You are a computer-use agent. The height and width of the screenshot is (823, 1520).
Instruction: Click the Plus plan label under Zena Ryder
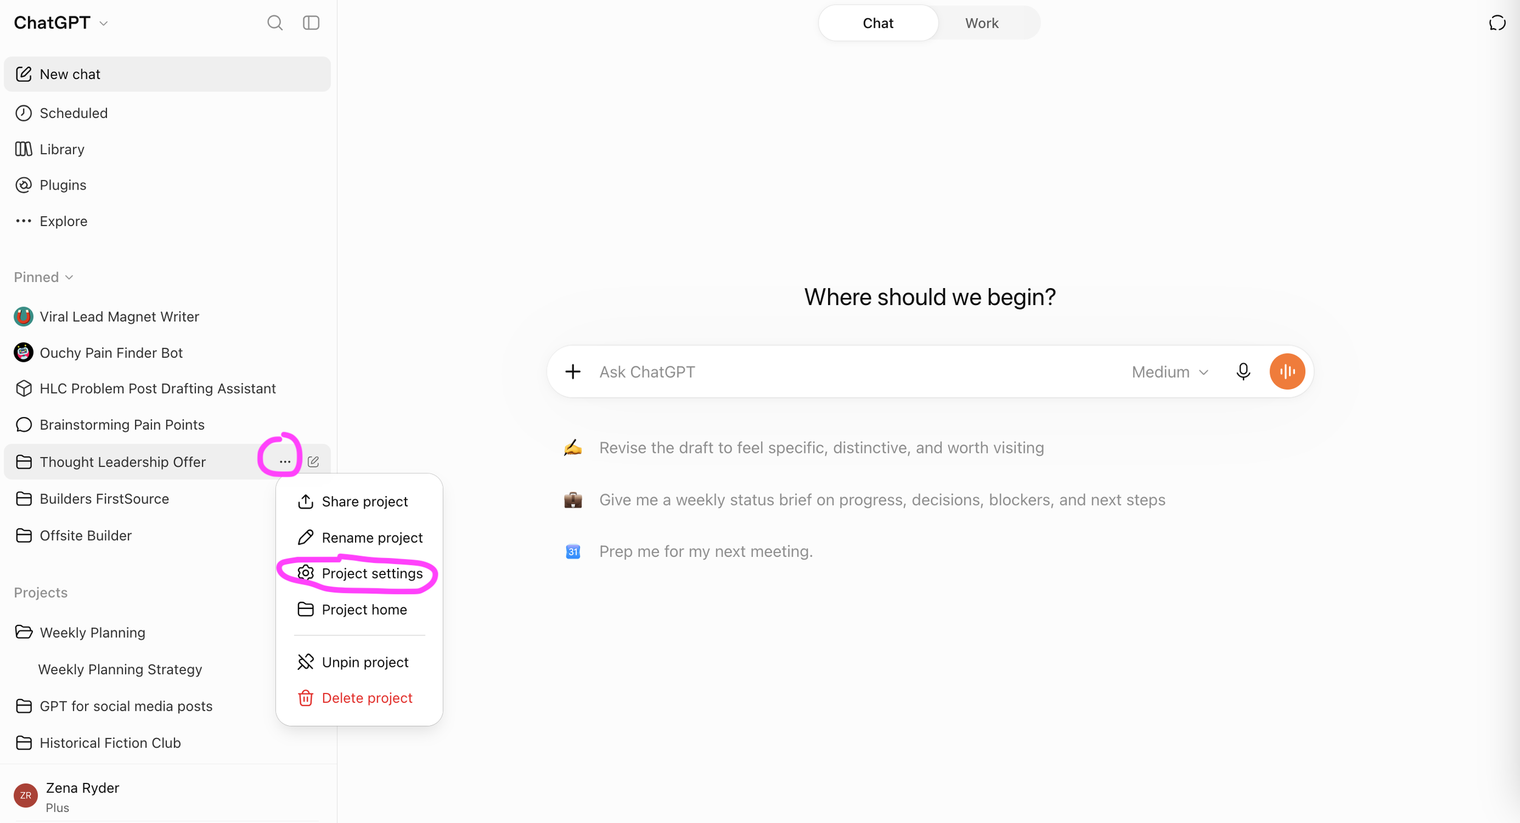pyautogui.click(x=58, y=808)
